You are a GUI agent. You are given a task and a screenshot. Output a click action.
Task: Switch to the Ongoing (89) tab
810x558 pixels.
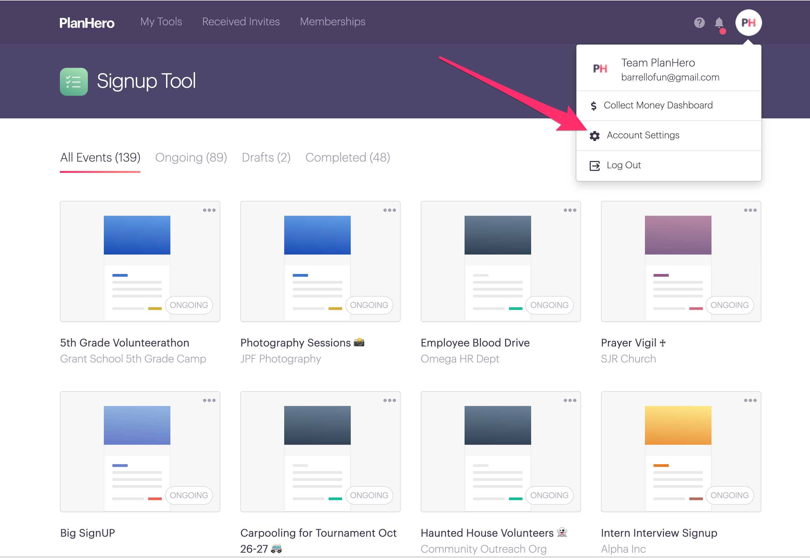(191, 158)
